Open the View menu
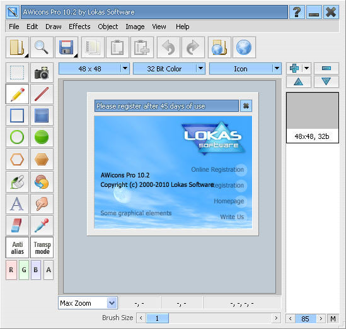346x329 pixels. click(x=159, y=27)
